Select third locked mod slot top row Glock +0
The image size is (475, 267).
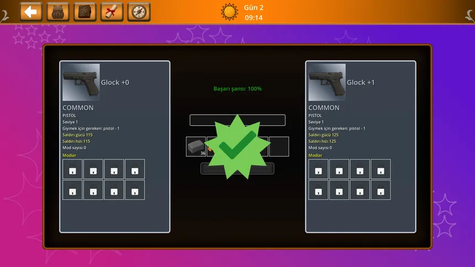114,169
